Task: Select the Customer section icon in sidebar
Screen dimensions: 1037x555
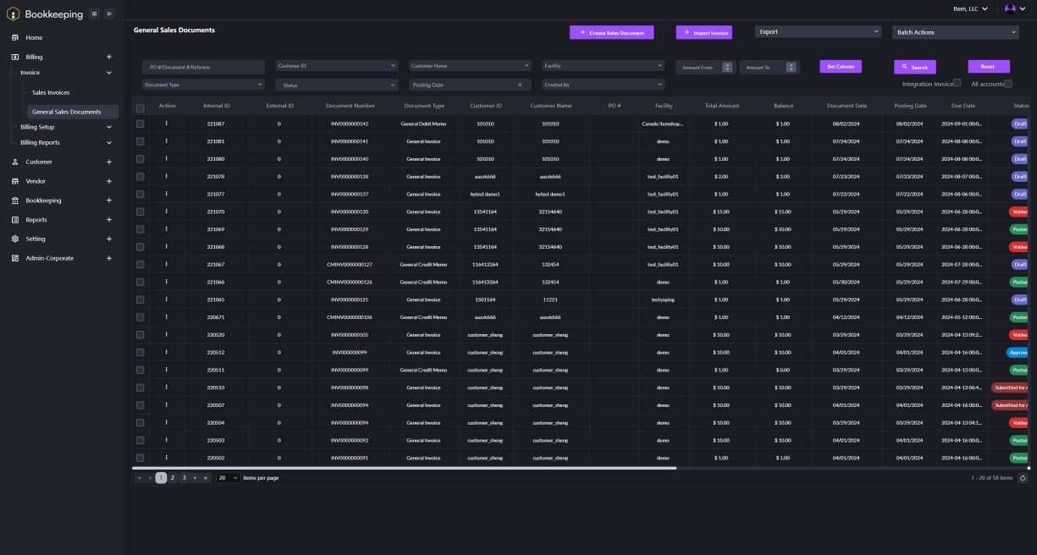Action: [14, 162]
